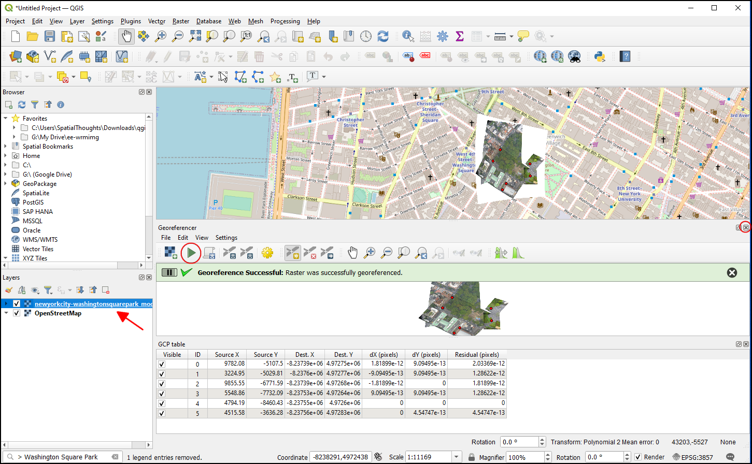752x464 pixels.
Task: Click the Refresh icon in main toolbar
Action: [383, 36]
